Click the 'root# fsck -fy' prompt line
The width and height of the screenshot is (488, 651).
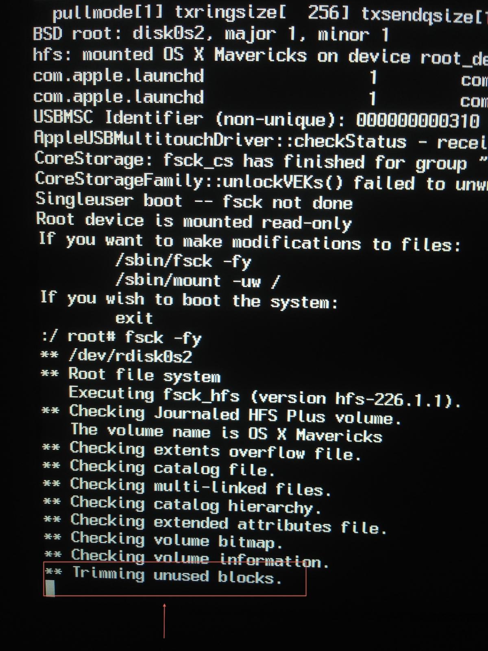tap(122, 338)
